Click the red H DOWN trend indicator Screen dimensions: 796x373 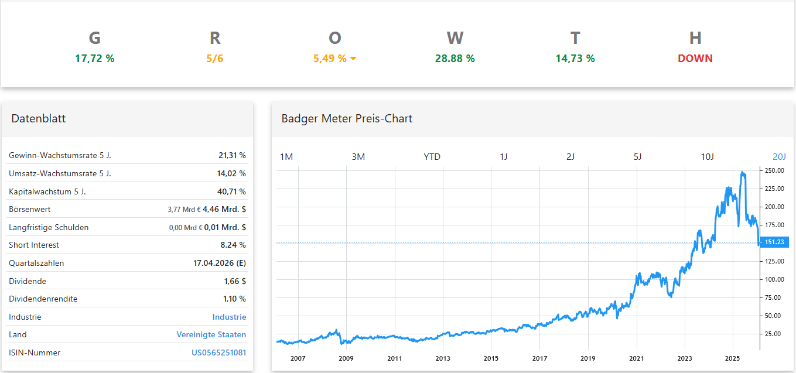[695, 47]
